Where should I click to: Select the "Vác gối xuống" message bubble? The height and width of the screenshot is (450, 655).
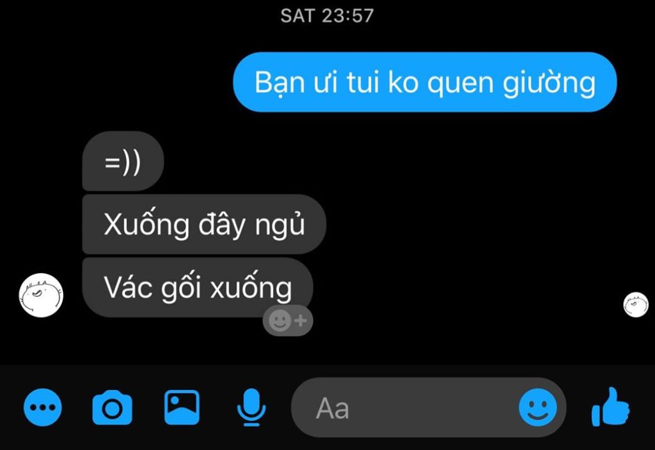point(198,287)
